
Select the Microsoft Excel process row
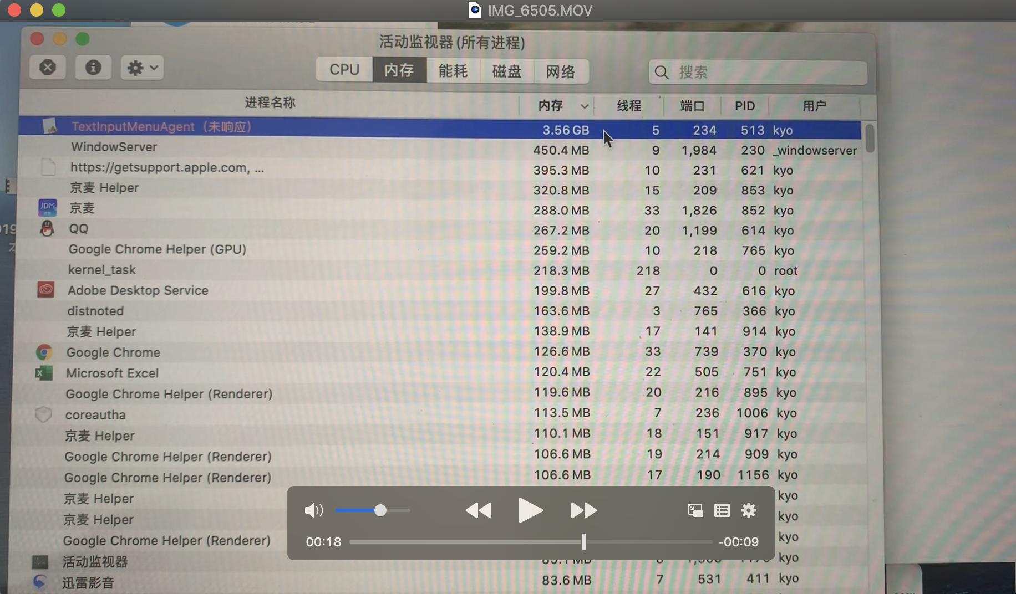point(113,373)
